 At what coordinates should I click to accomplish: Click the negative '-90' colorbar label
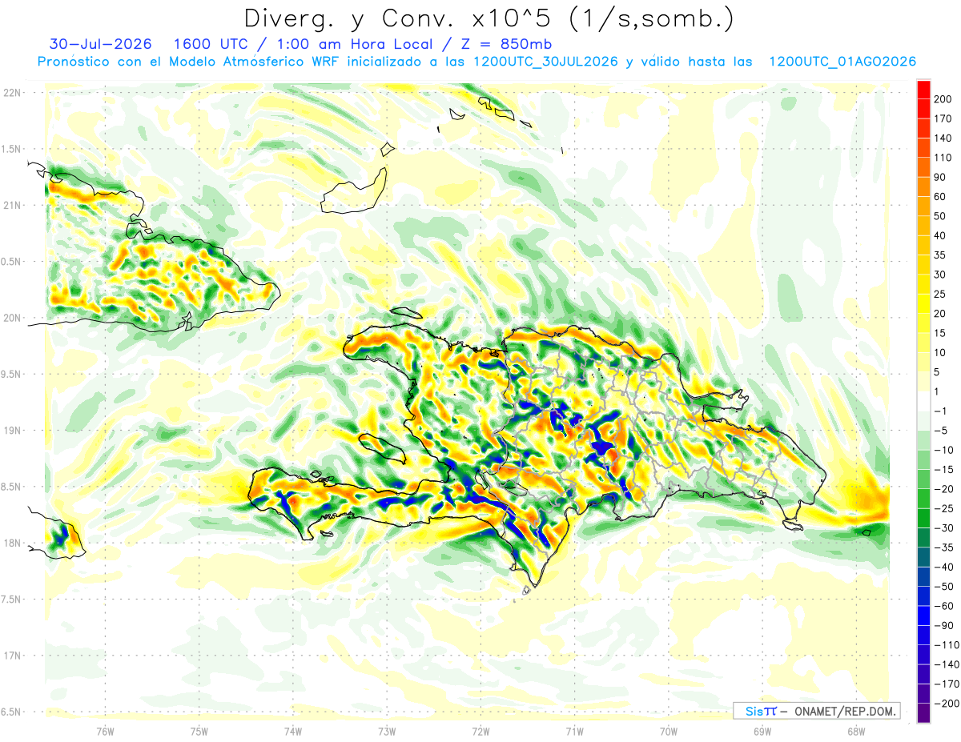tap(946, 625)
